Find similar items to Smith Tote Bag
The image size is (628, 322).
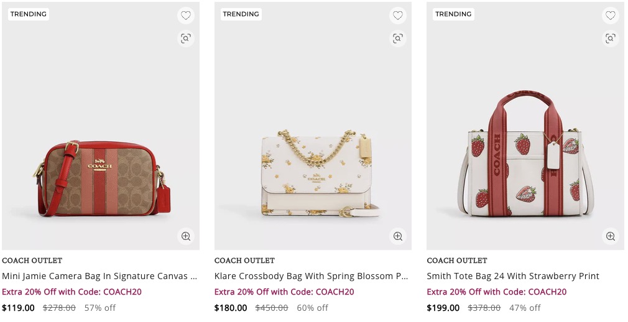click(611, 39)
